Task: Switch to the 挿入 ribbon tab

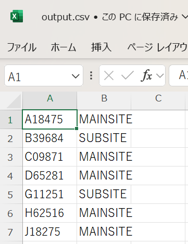Action: 101,47
